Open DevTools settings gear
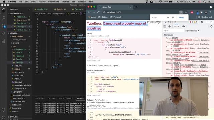Image resolution: width=214 pixels, height=120 pixels. [x=202, y=22]
